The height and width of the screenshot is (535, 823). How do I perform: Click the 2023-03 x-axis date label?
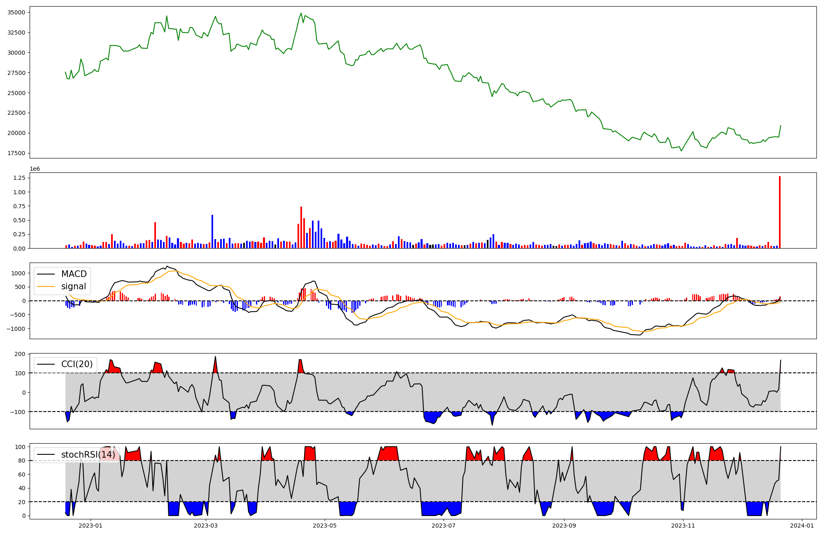(x=205, y=526)
